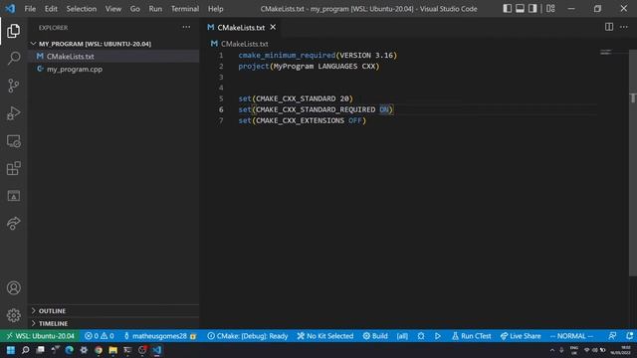Open the Manage gear menu

tap(13, 315)
